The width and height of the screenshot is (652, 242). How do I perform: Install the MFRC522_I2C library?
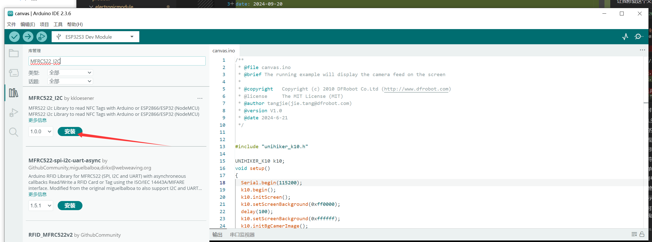[x=70, y=132]
